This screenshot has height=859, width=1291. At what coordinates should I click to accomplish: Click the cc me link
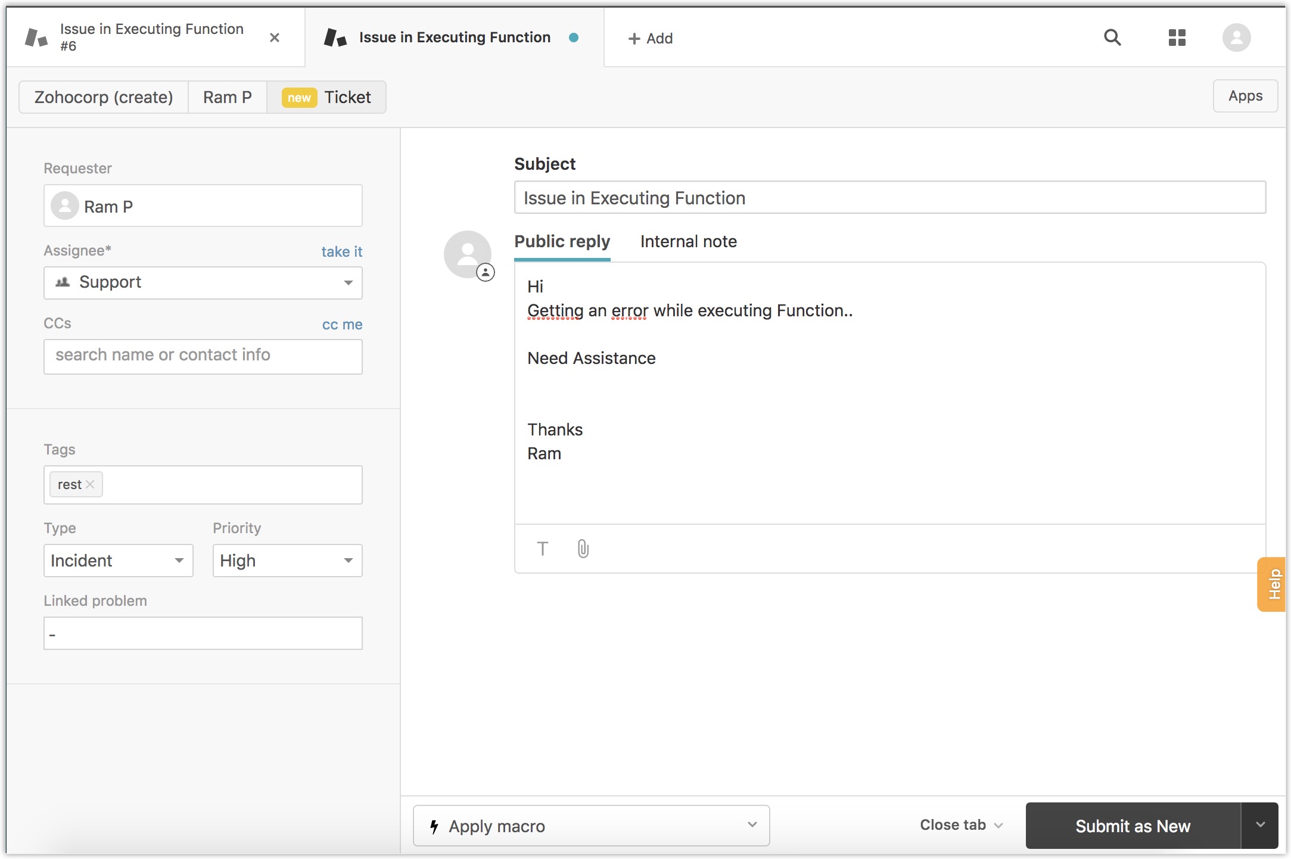coord(342,325)
